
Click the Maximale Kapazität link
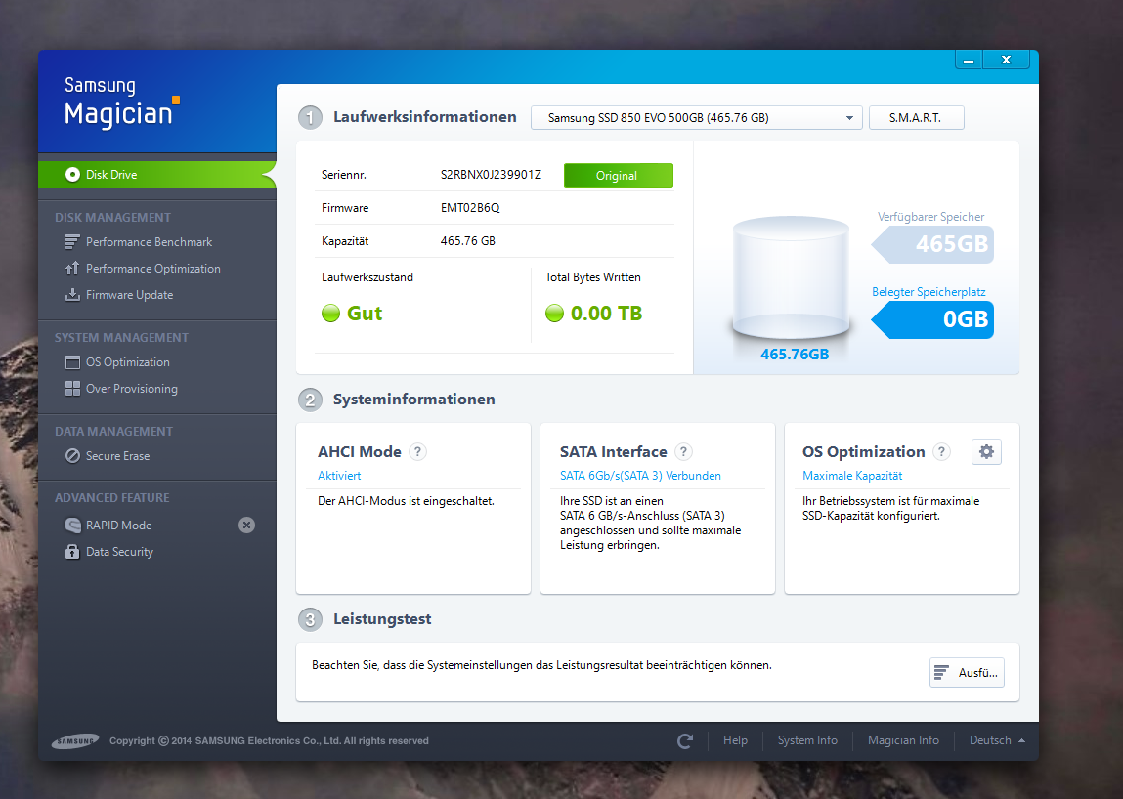pos(852,476)
